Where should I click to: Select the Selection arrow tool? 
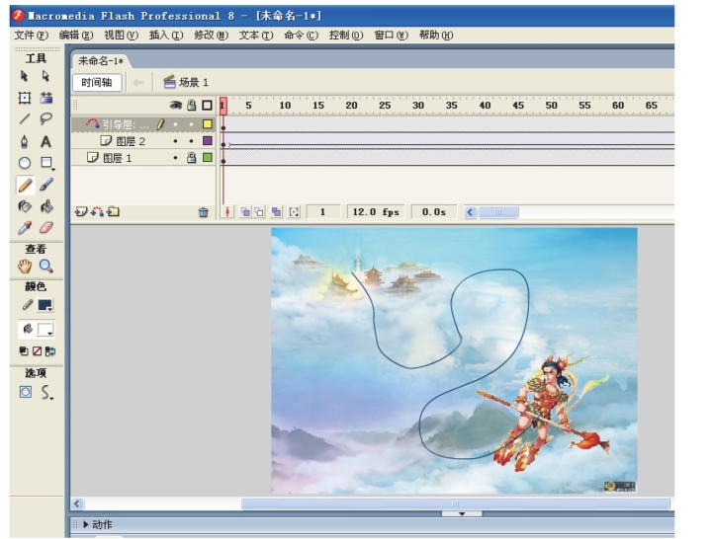(24, 76)
